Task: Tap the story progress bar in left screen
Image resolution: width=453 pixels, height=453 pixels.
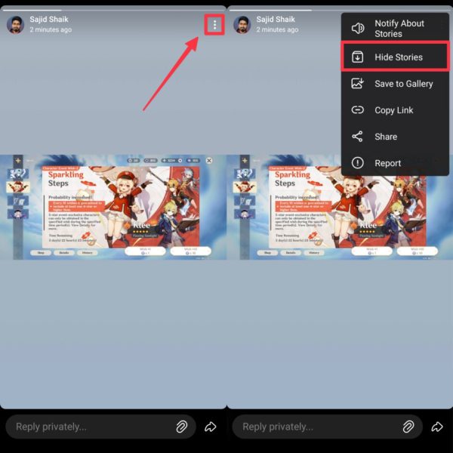Action: 113,10
